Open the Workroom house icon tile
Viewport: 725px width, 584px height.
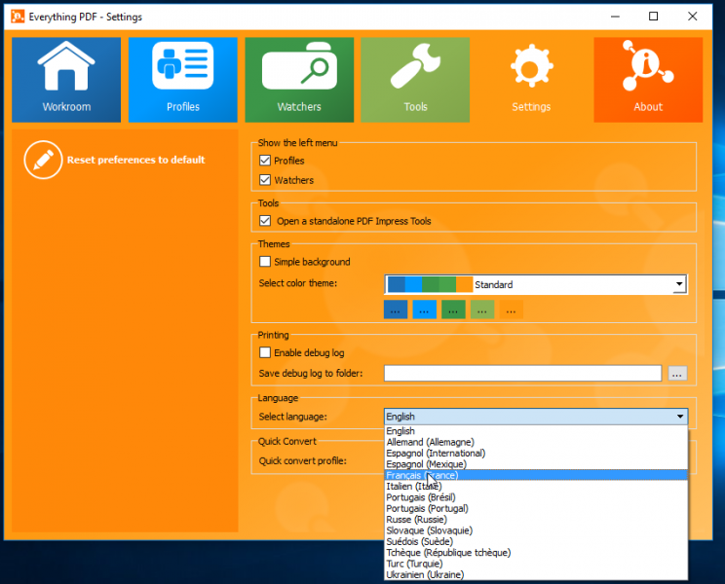66,80
